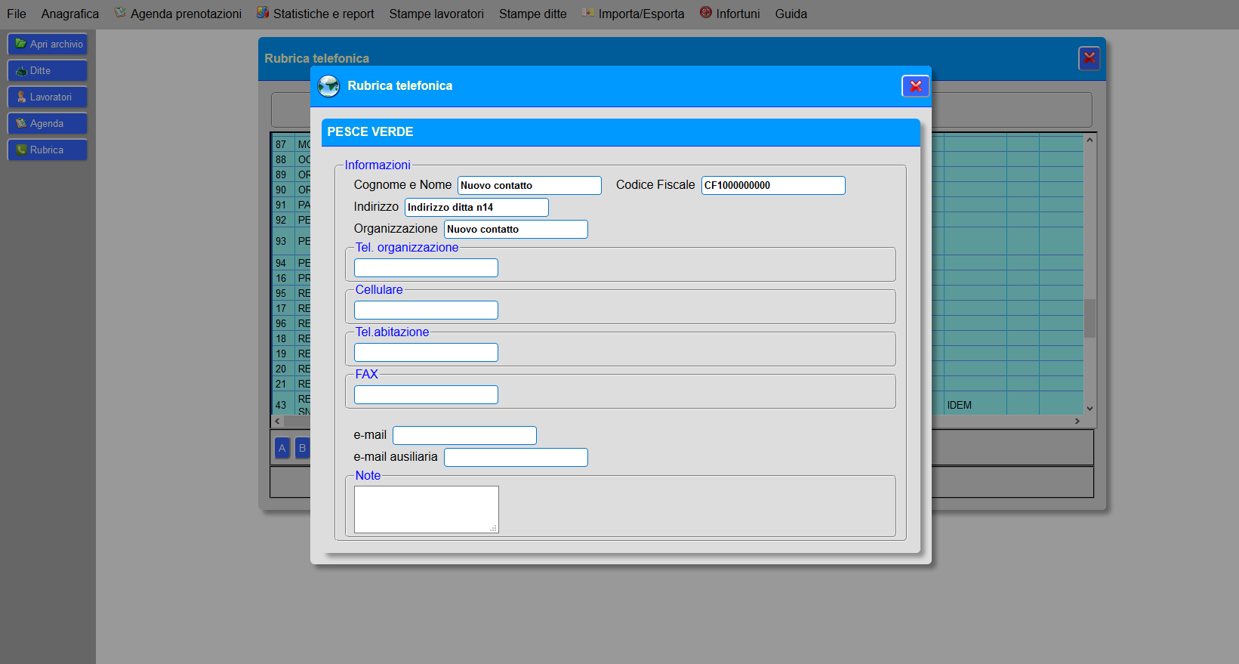The height and width of the screenshot is (664, 1239).
Task: Click the FAX input field
Action: click(426, 394)
